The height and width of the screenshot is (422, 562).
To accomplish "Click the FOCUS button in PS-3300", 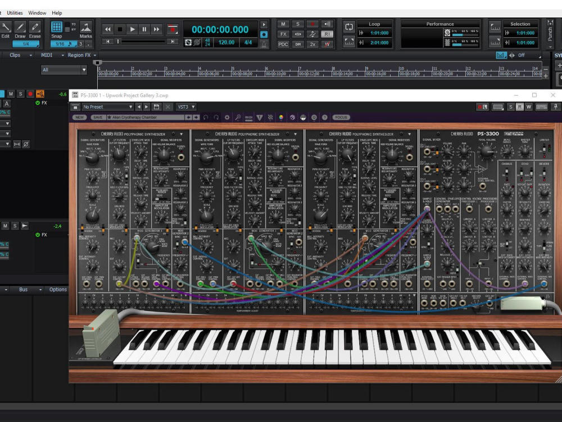I will tap(341, 118).
